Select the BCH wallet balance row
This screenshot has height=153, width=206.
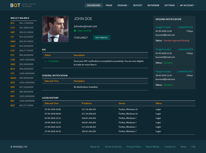coord(23,69)
